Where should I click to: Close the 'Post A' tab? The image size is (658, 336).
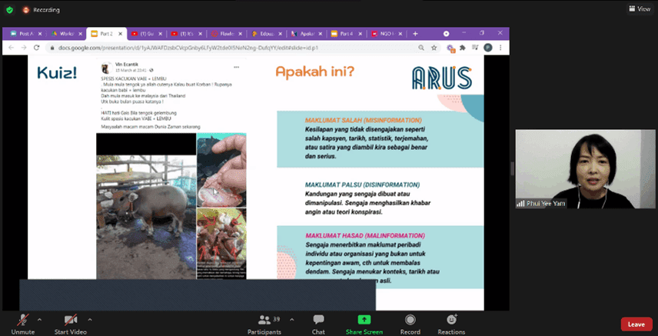click(x=41, y=34)
